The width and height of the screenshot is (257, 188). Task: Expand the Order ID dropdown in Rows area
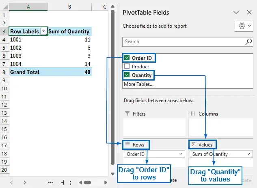181,154
